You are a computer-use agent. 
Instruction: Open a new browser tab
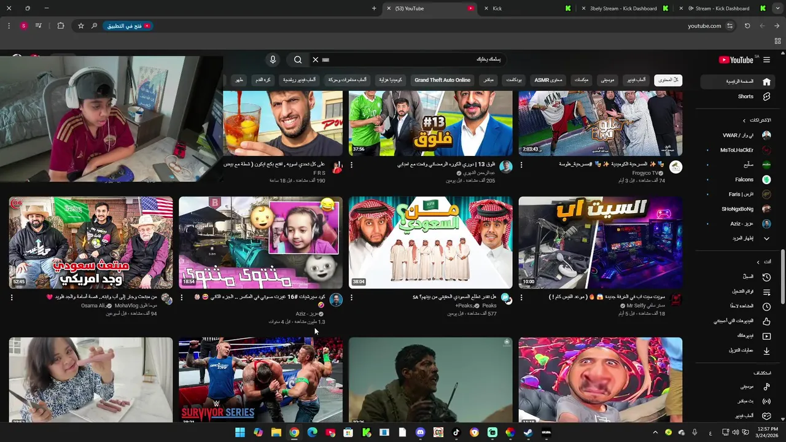coord(374,9)
